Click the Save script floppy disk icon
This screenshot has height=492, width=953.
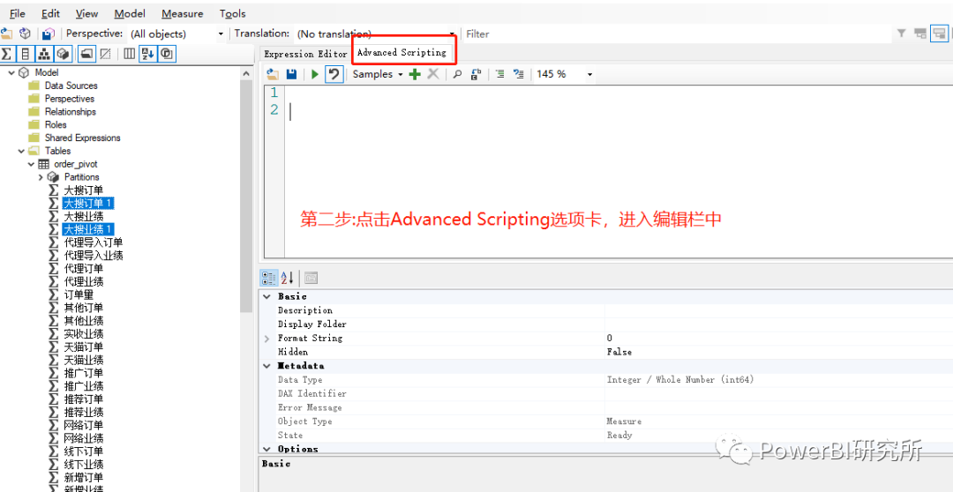click(x=291, y=74)
